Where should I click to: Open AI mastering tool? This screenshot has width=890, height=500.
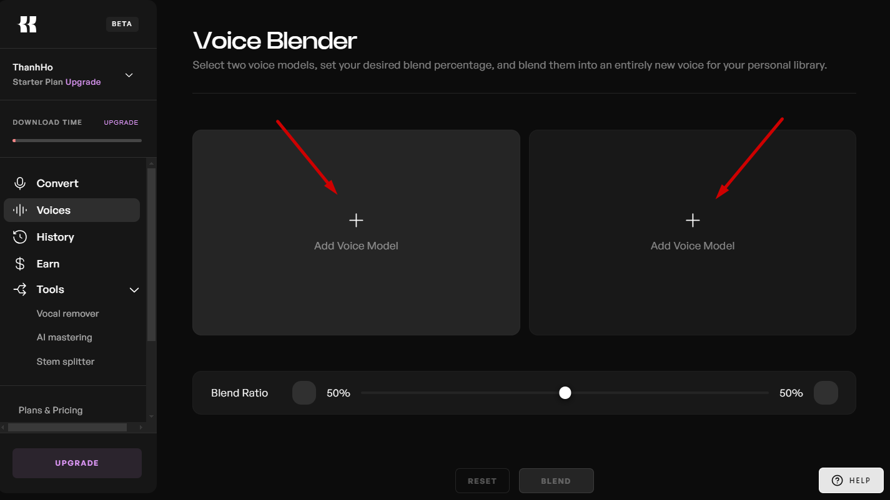pos(64,337)
